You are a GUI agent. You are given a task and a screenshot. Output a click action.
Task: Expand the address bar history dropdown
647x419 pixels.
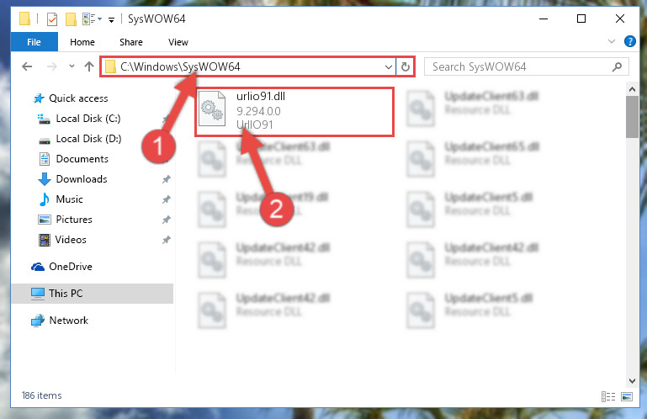pyautogui.click(x=388, y=66)
